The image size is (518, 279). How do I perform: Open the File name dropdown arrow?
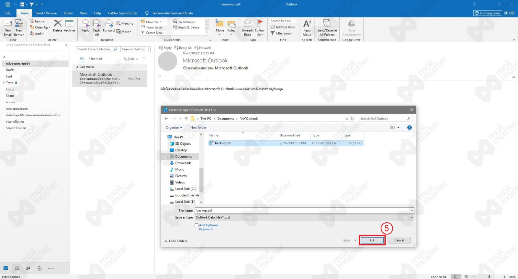[x=412, y=211]
